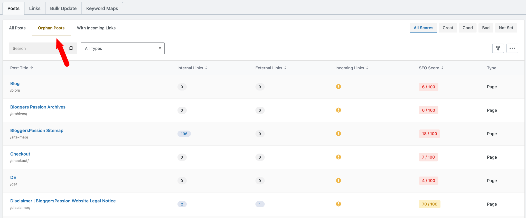Expand the All Types dropdown
526x218 pixels.
pos(123,48)
